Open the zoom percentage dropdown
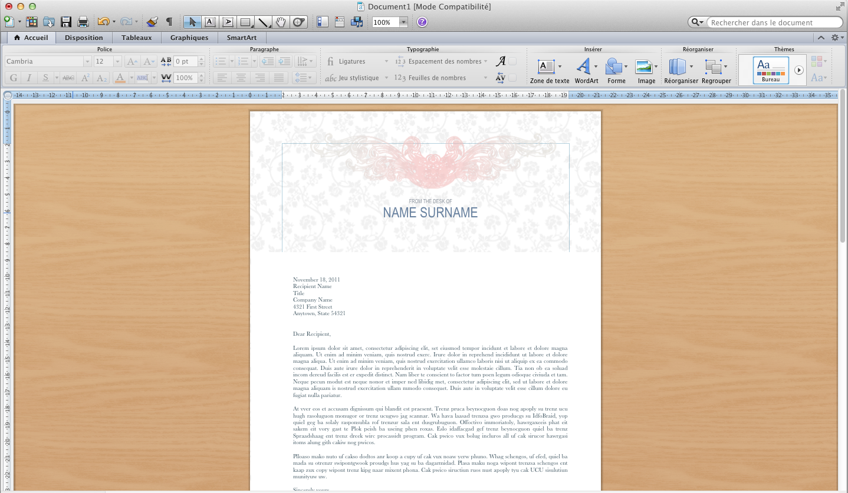Image resolution: width=848 pixels, height=493 pixels. pos(403,22)
